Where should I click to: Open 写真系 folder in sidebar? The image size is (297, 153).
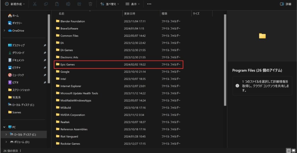pos(15,97)
